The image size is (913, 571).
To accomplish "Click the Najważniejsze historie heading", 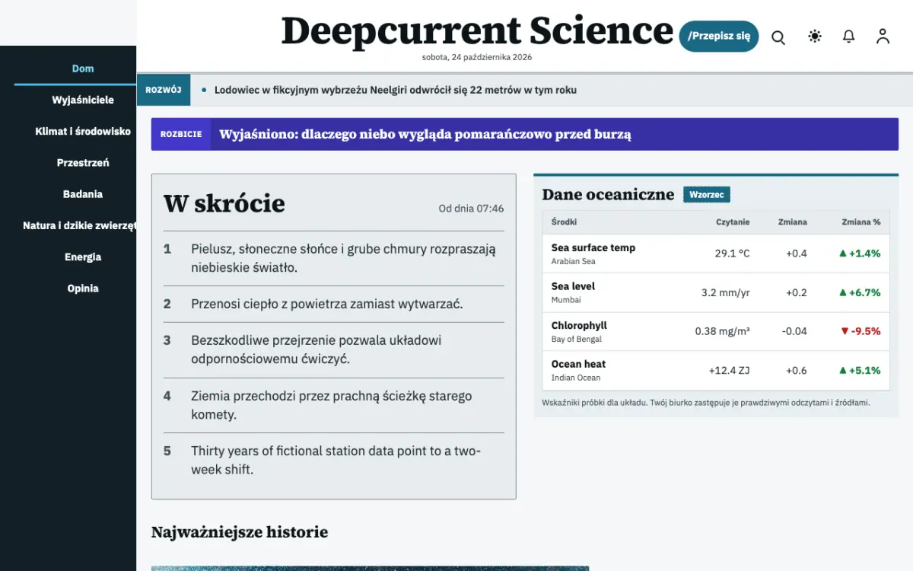I will tap(240, 532).
